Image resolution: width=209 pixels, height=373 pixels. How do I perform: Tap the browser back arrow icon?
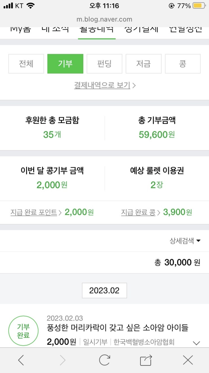point(21,360)
